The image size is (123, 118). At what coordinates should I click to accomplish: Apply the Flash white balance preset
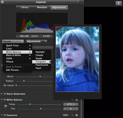coord(42,68)
